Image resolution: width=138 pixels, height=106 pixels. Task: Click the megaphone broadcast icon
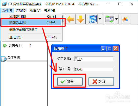(x=126, y=19)
